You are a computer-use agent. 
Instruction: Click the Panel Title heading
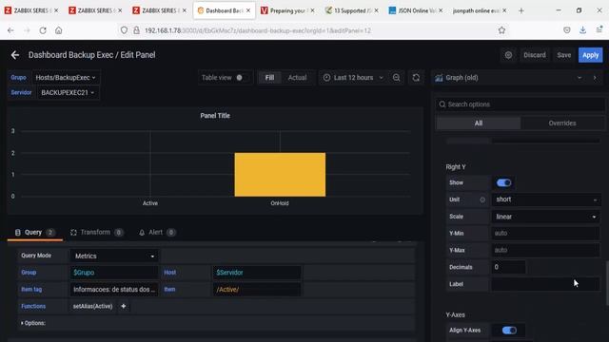pyautogui.click(x=215, y=116)
